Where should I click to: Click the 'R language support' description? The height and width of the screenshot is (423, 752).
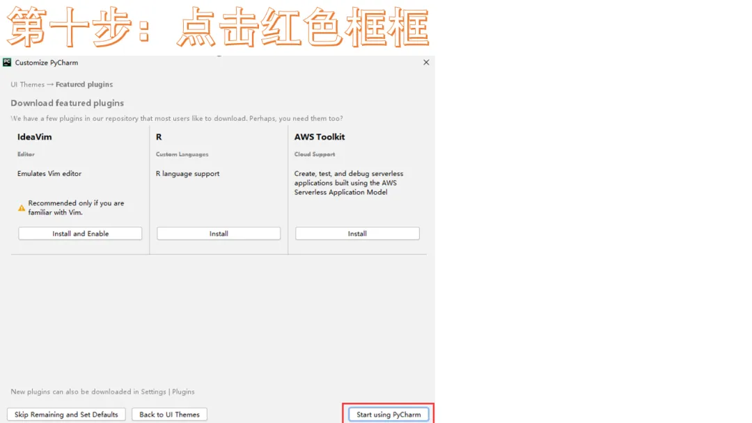pyautogui.click(x=187, y=173)
